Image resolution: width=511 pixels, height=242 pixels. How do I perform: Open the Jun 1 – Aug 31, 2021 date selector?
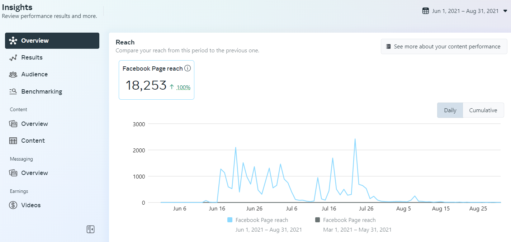(465, 11)
